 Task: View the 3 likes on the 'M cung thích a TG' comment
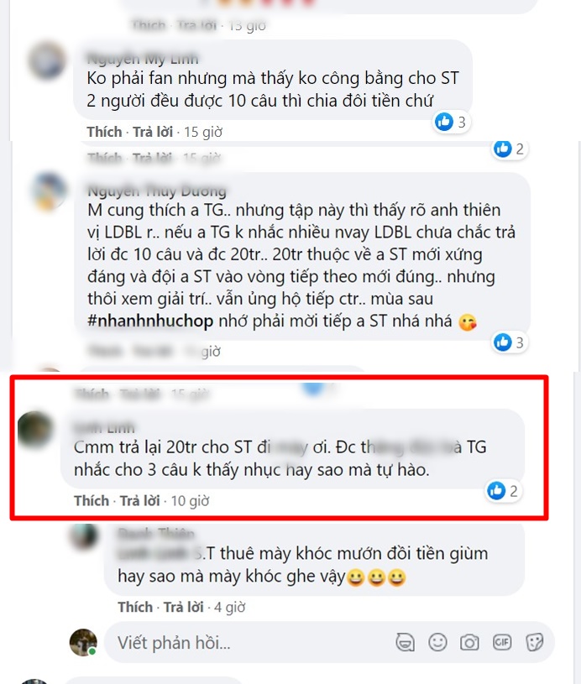click(509, 342)
